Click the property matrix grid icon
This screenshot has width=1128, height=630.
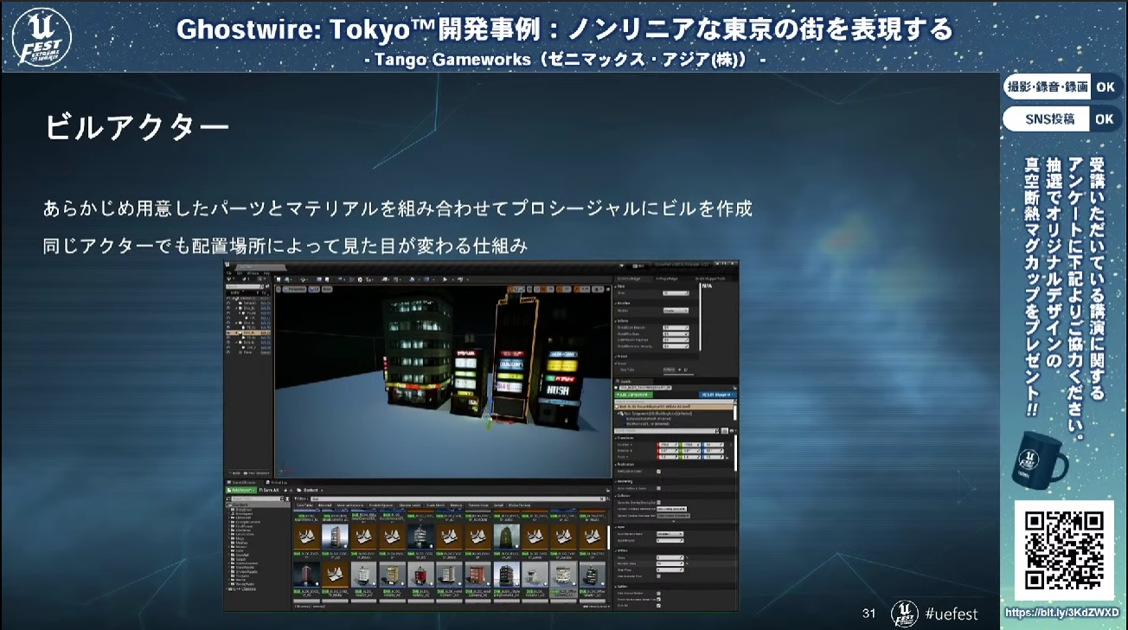tap(724, 430)
